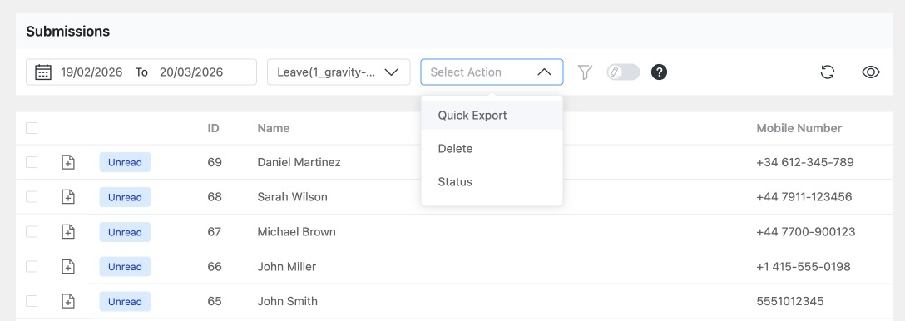Tick the checkbox for John Smith row

click(32, 301)
